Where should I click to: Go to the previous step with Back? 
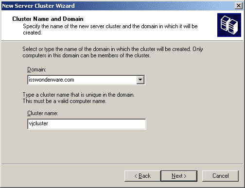[142, 176]
